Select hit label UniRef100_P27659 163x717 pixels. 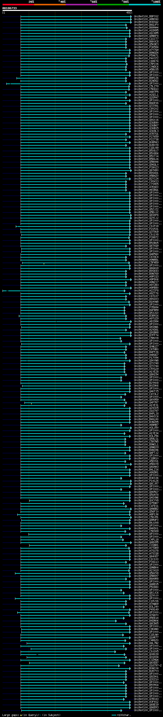tap(146, 137)
